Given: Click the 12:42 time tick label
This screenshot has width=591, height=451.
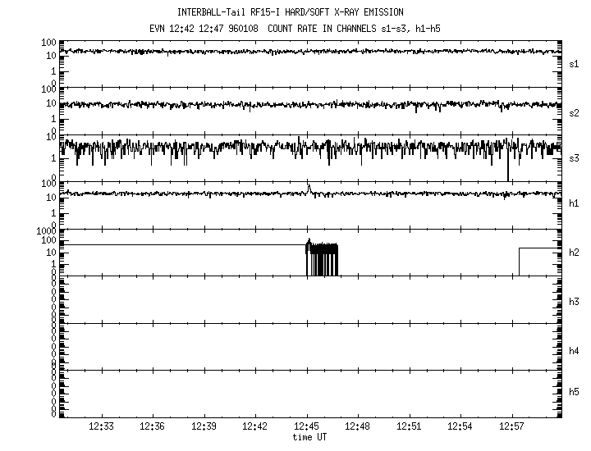Looking at the screenshot, I should pyautogui.click(x=255, y=427).
